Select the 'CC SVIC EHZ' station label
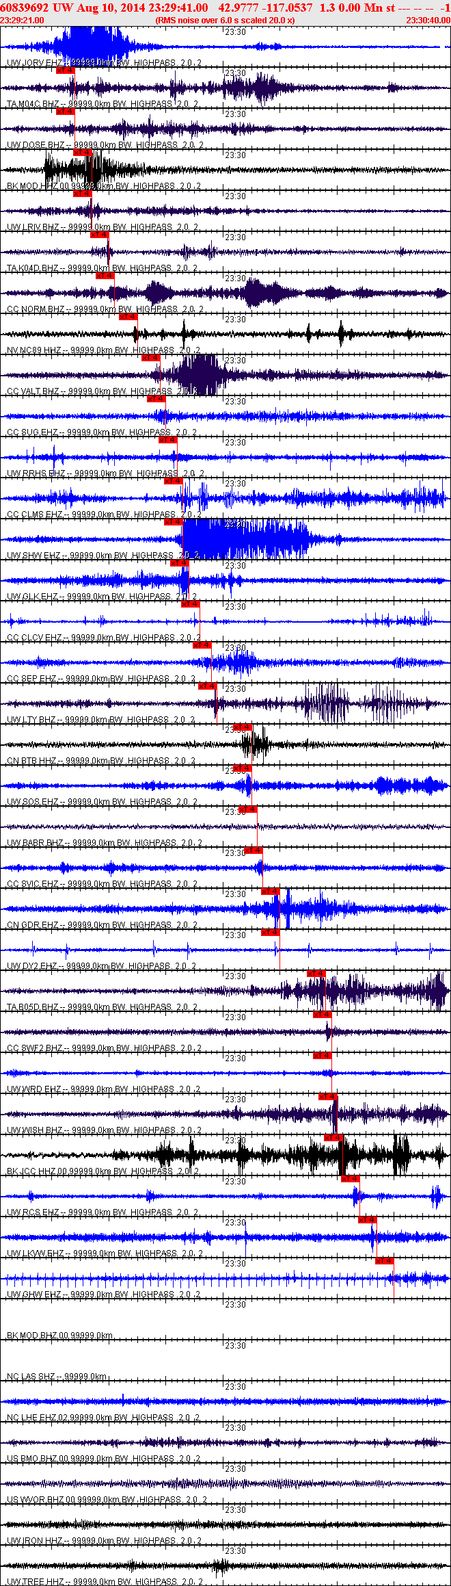Screen dimensions: 451x1586 [33, 884]
